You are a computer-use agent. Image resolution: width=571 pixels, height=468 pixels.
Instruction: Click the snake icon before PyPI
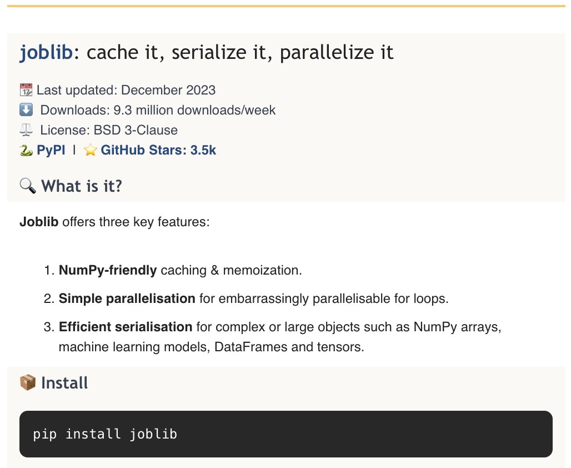coord(26,150)
